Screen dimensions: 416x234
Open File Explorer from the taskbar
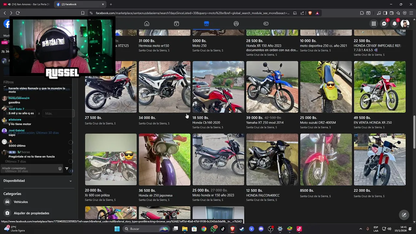pyautogui.click(x=185, y=229)
